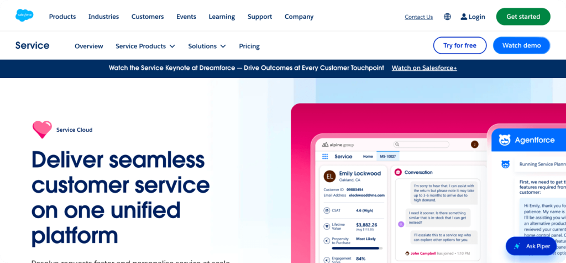Click the magnifier icon in demo search
Image resolution: width=566 pixels, height=263 pixels.
coord(397,145)
